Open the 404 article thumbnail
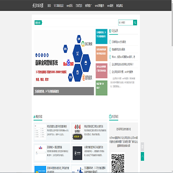The height and width of the screenshot is (173, 173). pyautogui.click(x=78, y=132)
